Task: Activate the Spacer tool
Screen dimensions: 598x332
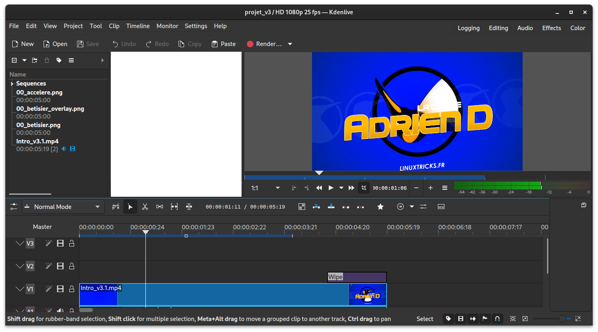Action: tap(160, 207)
